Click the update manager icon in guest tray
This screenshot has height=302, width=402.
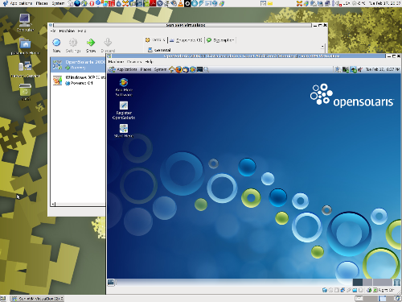click(x=354, y=69)
